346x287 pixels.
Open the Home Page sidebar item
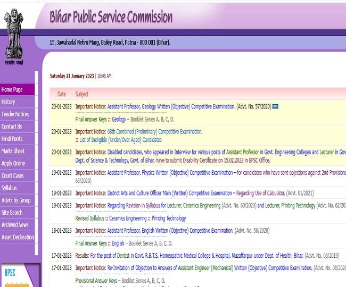tap(12, 90)
